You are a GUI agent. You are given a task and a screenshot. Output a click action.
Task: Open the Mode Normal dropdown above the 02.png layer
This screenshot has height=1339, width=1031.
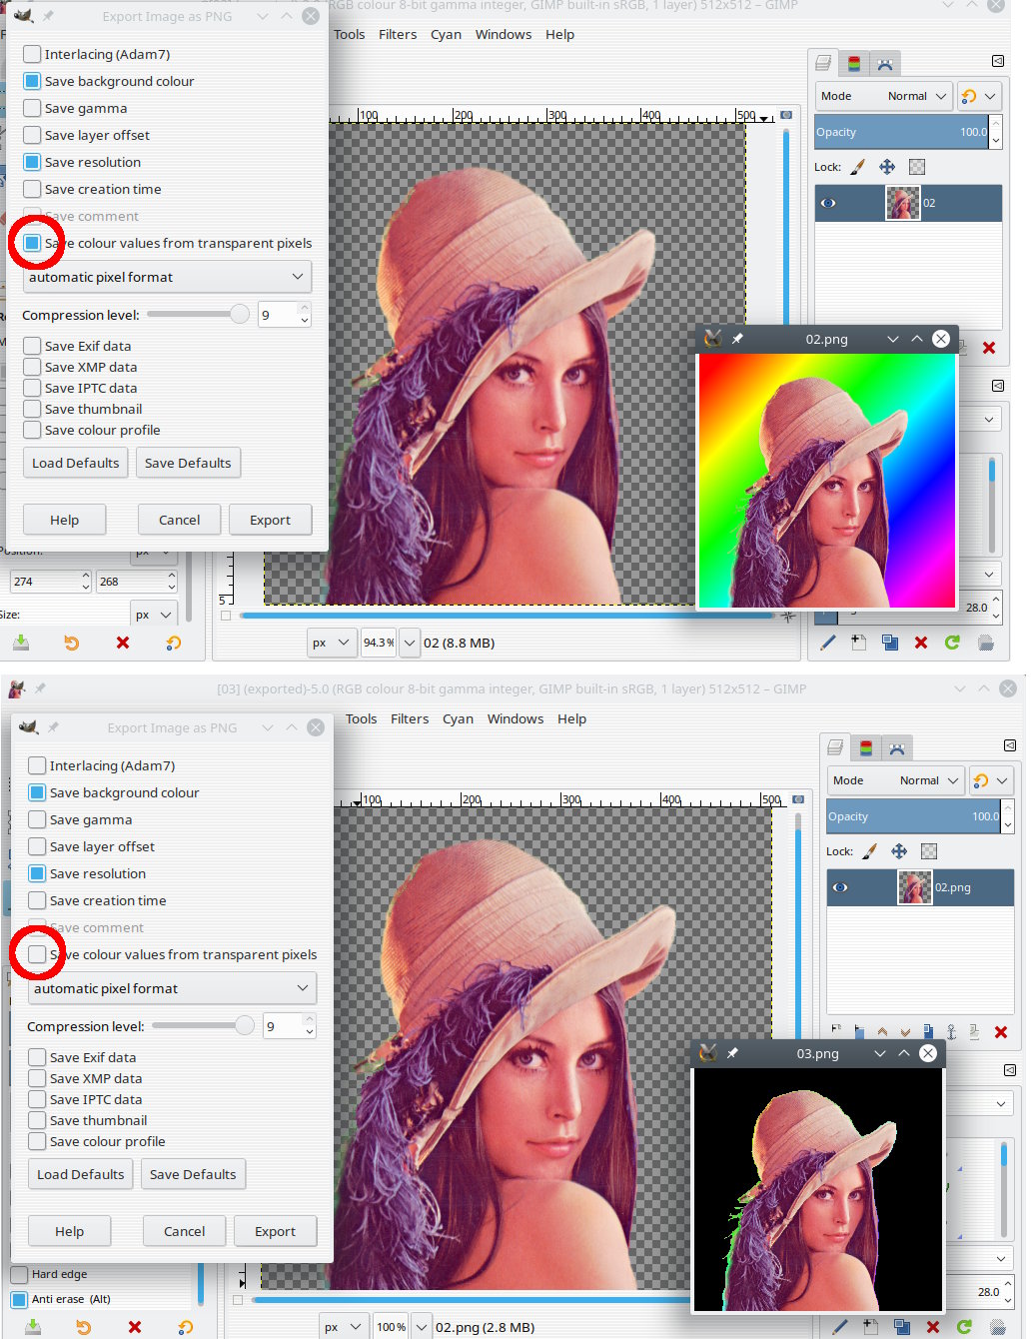(x=895, y=780)
